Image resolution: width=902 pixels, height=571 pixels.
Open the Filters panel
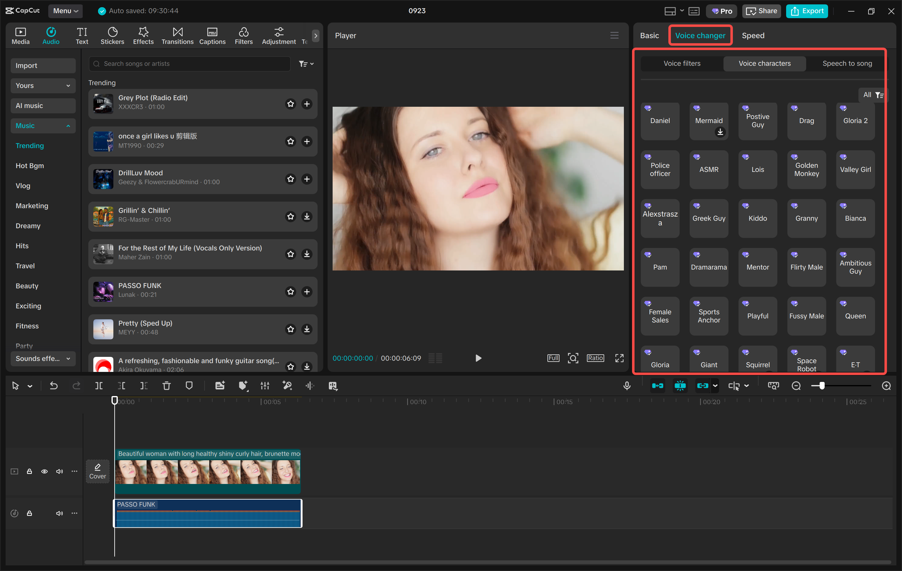click(x=243, y=35)
